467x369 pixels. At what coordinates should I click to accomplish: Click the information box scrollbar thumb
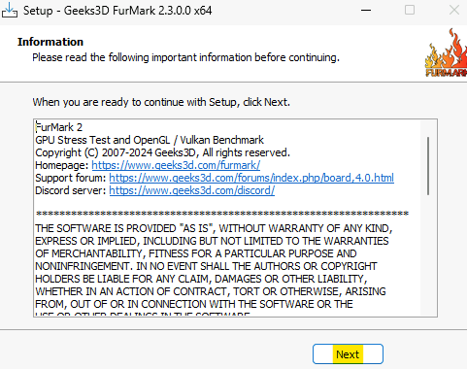coord(428,166)
